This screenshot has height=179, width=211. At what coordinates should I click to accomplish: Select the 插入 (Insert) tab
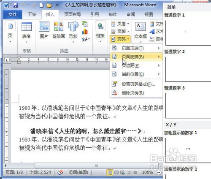pos(50,14)
